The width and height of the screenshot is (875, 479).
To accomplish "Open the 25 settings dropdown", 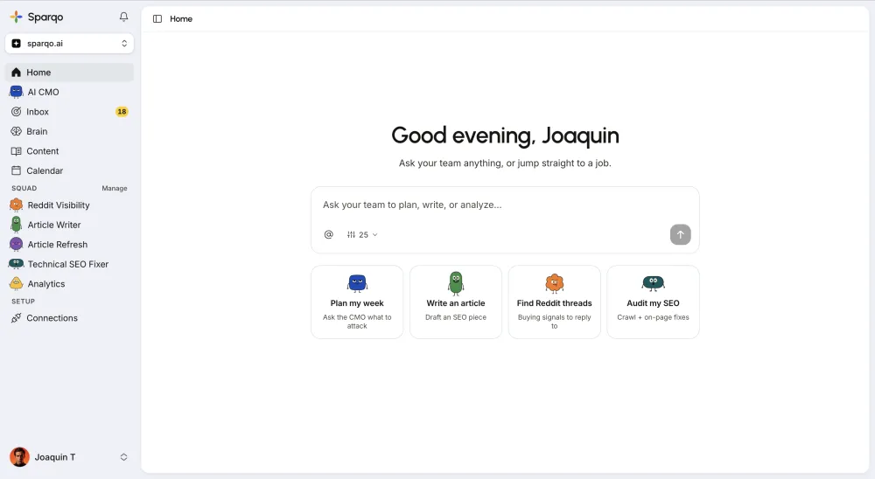I will [x=362, y=235].
